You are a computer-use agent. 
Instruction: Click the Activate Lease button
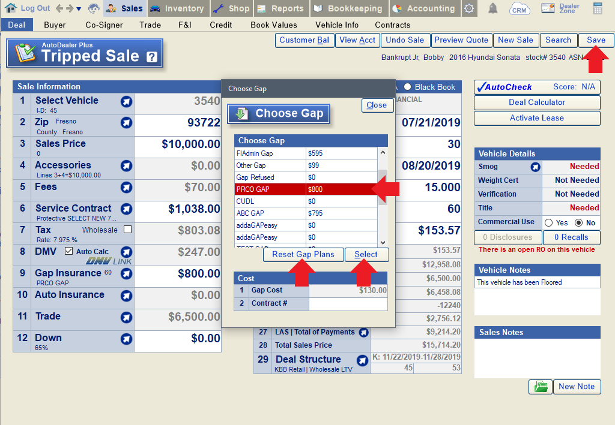pyautogui.click(x=537, y=118)
